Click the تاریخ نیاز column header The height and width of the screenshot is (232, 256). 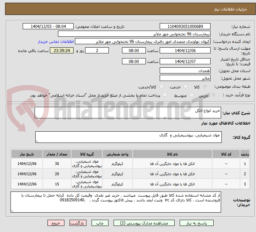[x=27, y=154]
